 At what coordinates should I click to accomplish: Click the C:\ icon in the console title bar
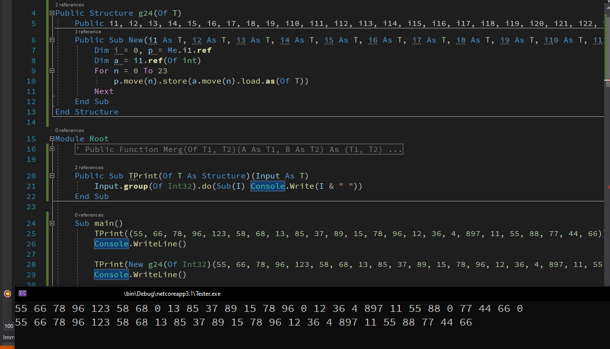point(22,293)
